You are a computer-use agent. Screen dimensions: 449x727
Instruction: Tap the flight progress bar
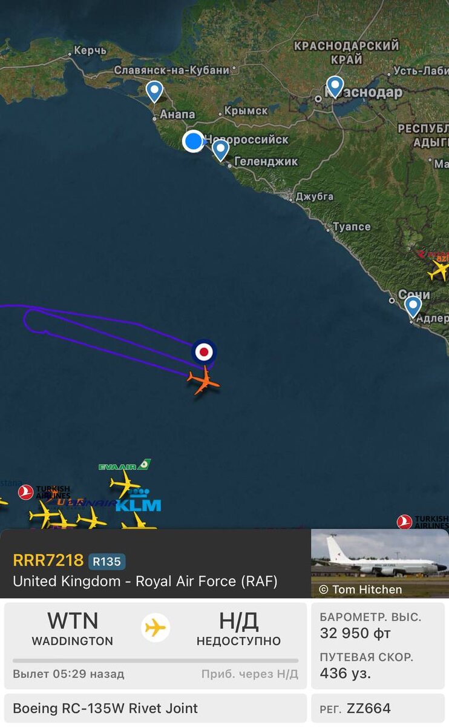click(x=156, y=660)
